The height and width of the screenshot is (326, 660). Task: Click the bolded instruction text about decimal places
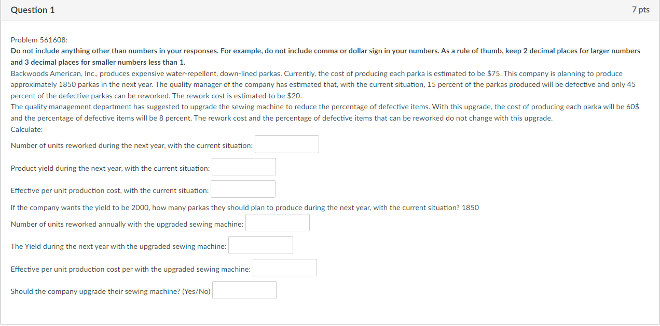click(325, 56)
